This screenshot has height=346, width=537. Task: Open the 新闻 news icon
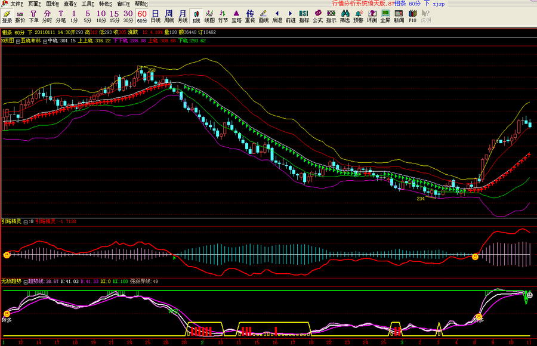(x=399, y=16)
